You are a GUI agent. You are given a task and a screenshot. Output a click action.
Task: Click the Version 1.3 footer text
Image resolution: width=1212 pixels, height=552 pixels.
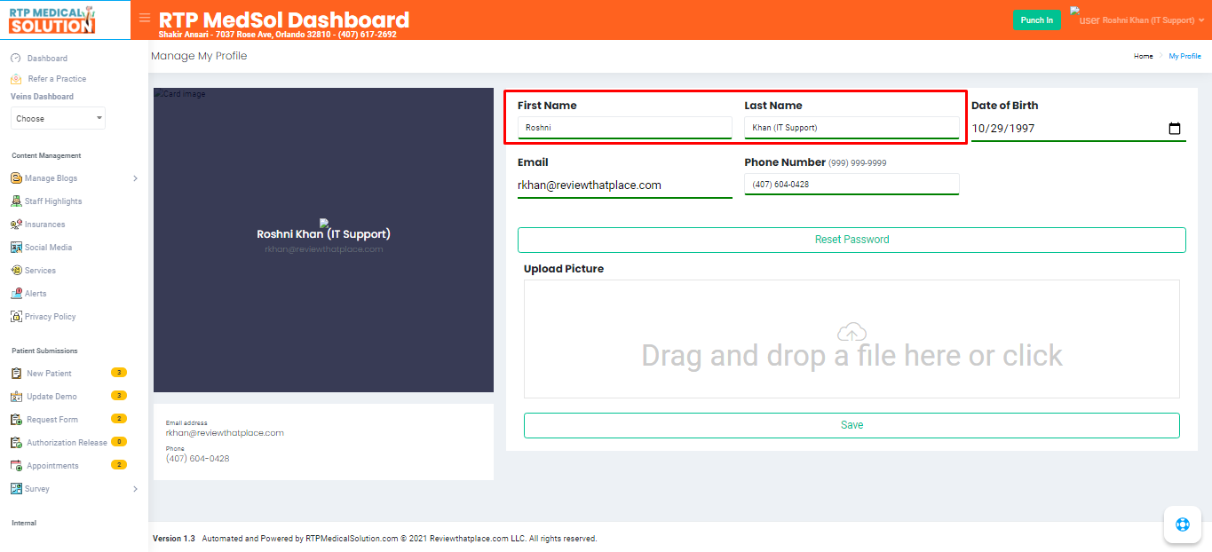(x=174, y=539)
